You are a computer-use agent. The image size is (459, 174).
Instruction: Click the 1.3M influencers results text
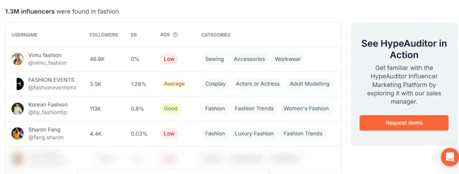[62, 12]
